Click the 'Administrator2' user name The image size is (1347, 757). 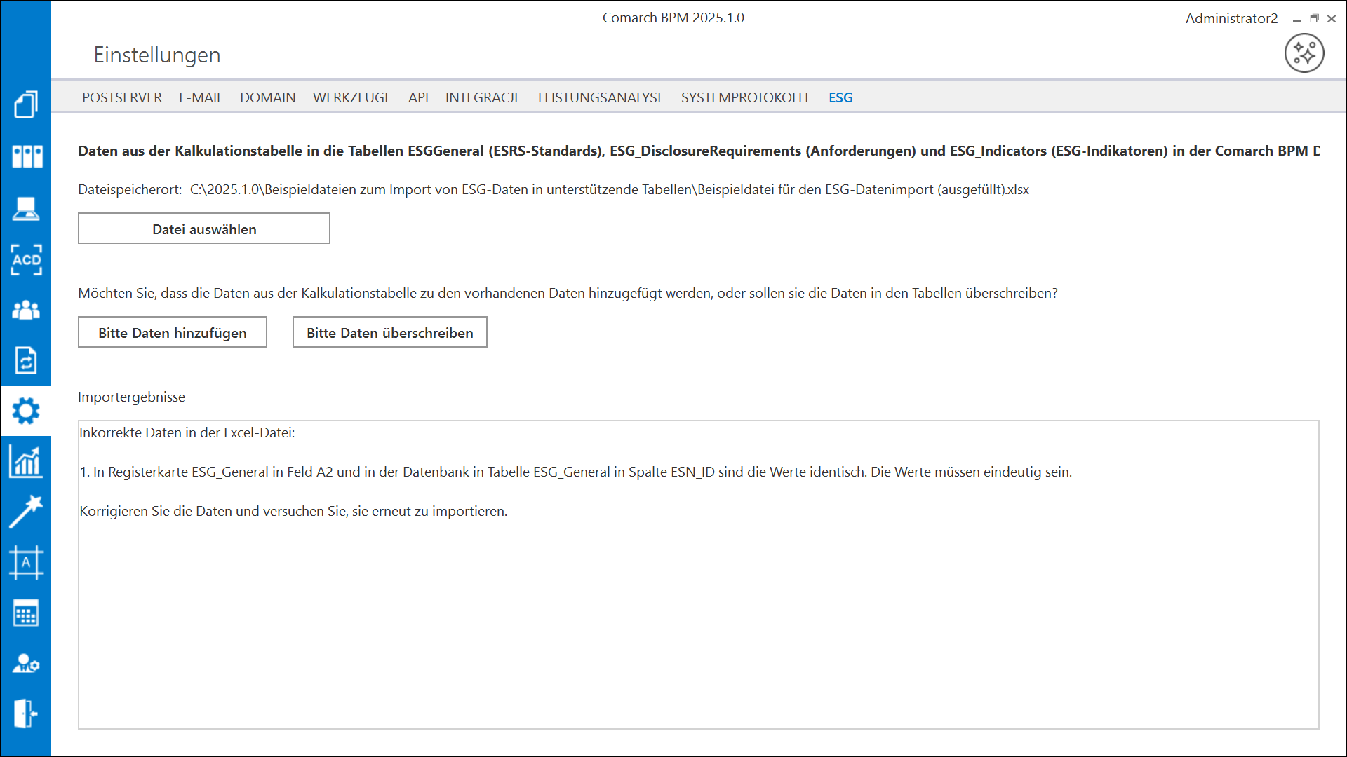[x=1232, y=18]
